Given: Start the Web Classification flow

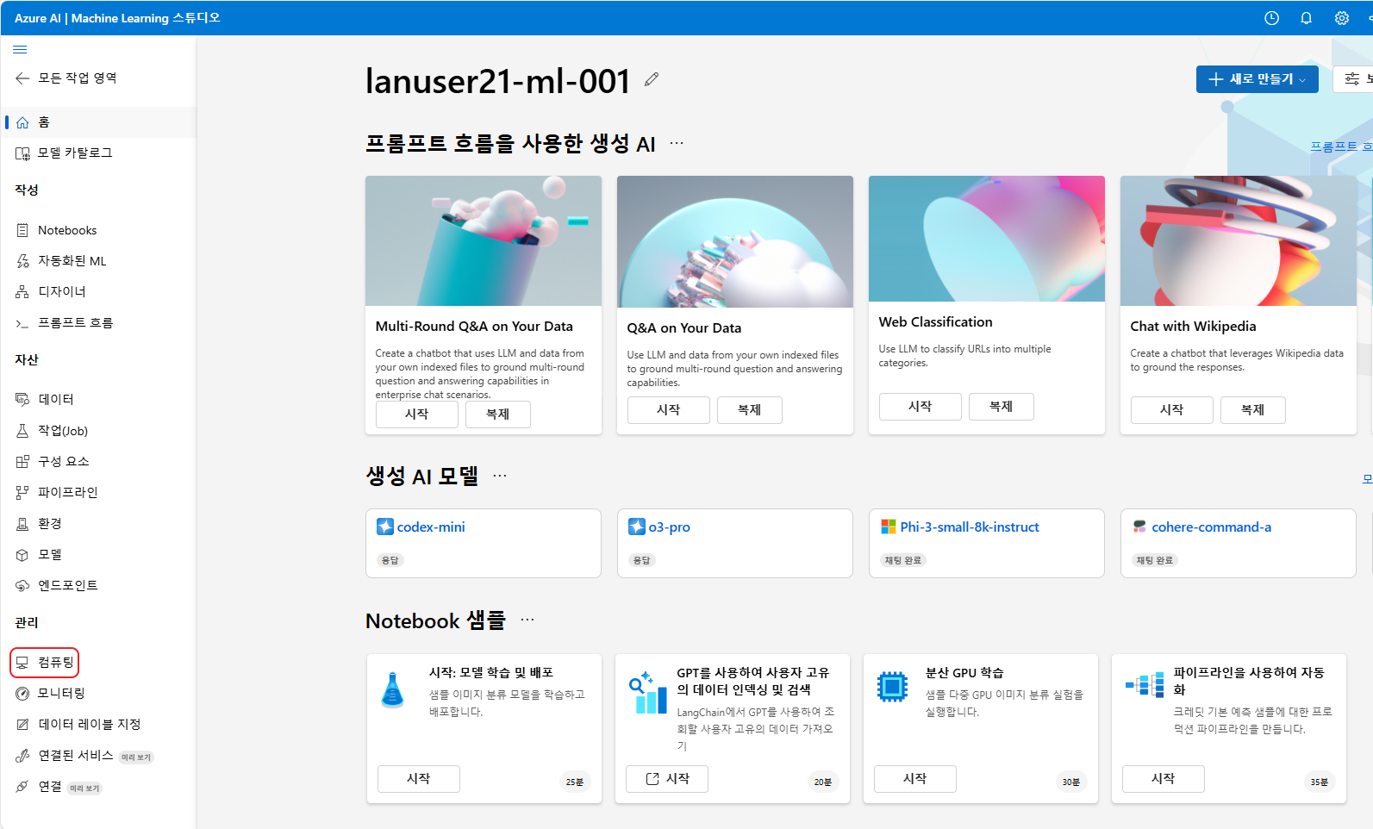Looking at the screenshot, I should 921,407.
